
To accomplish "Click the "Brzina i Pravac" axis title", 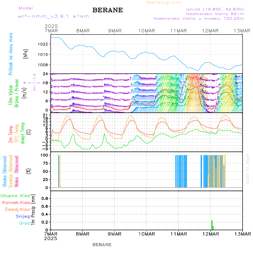I will (17, 93).
